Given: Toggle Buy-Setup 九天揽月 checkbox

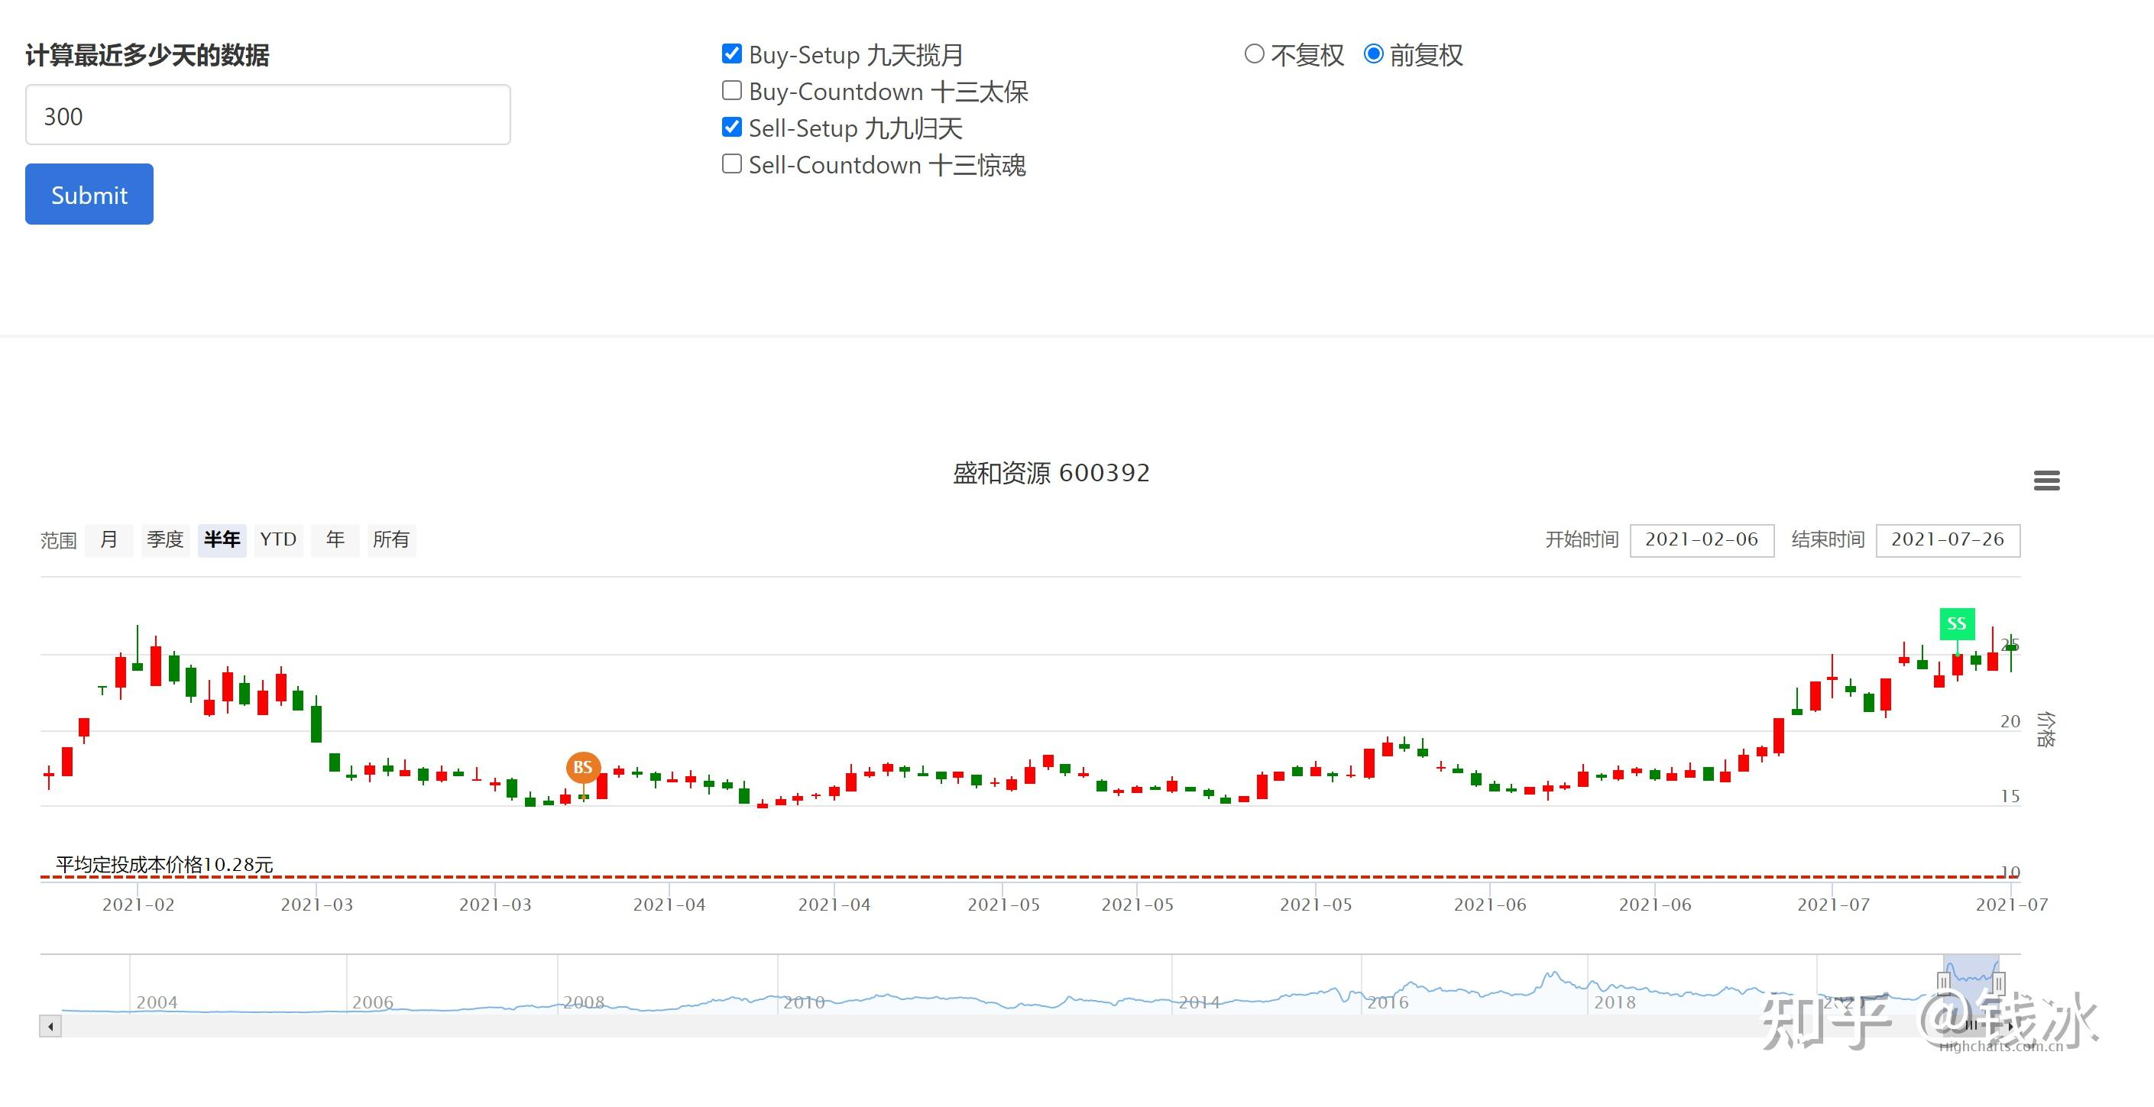Looking at the screenshot, I should click(732, 54).
